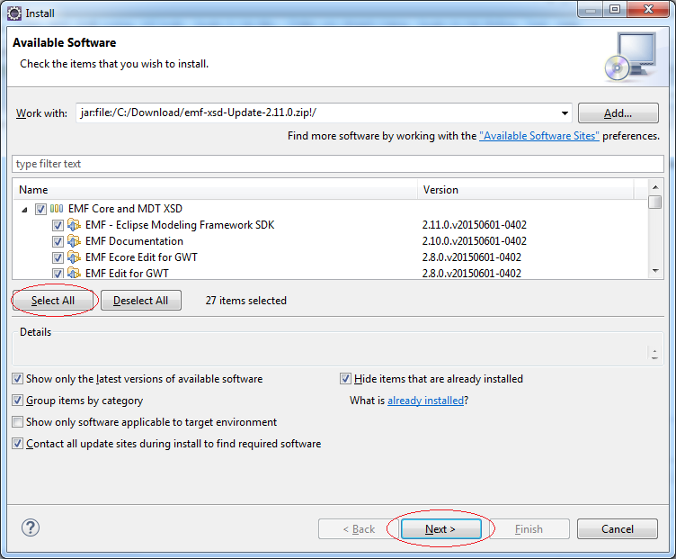Screen dimensions: 676x559
Task: Click the feature icon beside EMF Ecore Edit for GWT
Action: pos(74,257)
